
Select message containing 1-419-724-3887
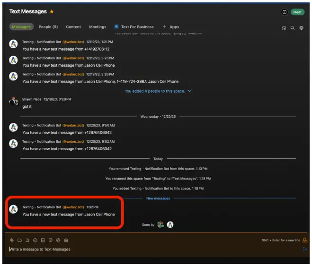coord(100,82)
